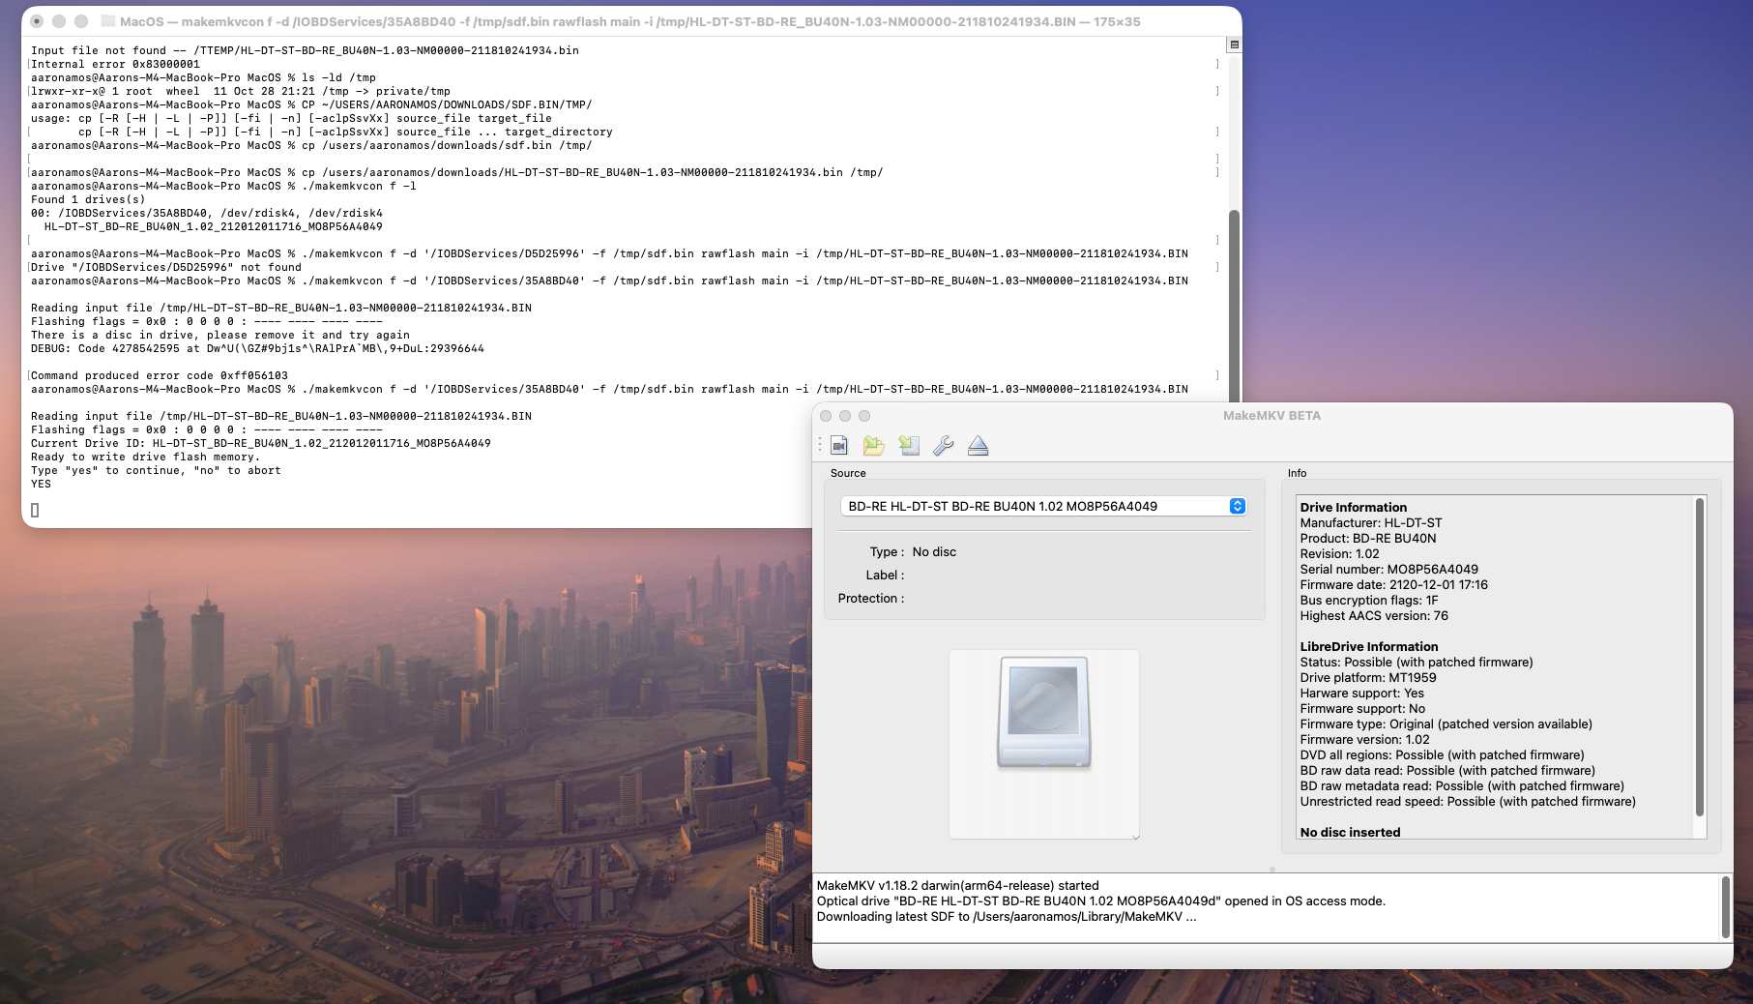Click the open files folder icon
This screenshot has width=1753, height=1004.
click(x=874, y=446)
